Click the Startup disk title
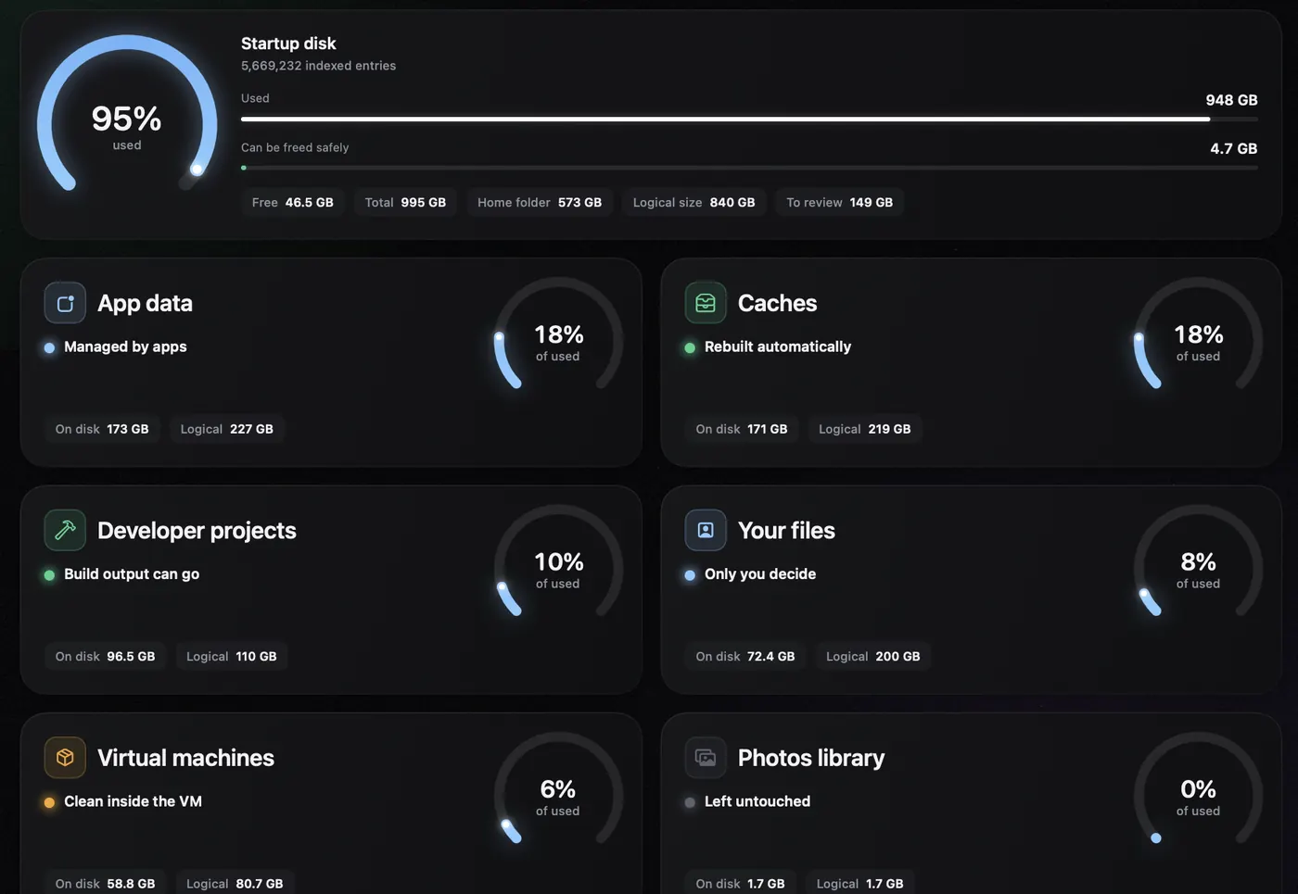 pos(288,44)
